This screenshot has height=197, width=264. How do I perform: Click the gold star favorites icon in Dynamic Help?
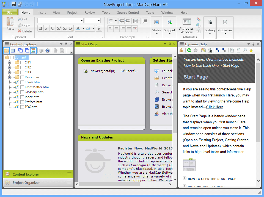coord(251,50)
